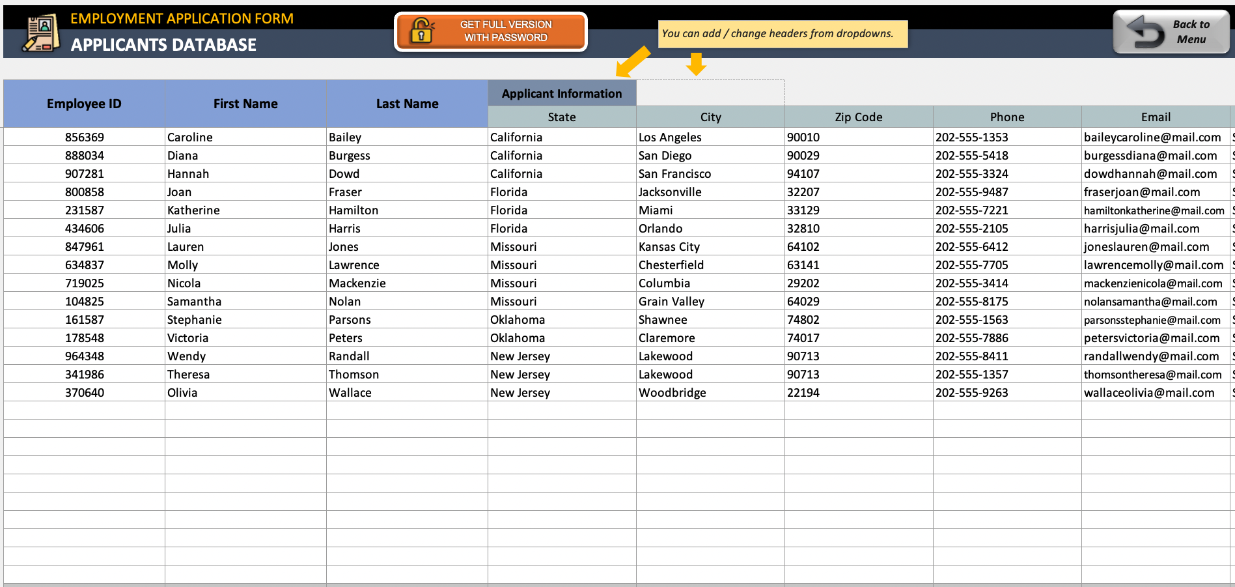Select the Zip Code column header

coord(859,117)
